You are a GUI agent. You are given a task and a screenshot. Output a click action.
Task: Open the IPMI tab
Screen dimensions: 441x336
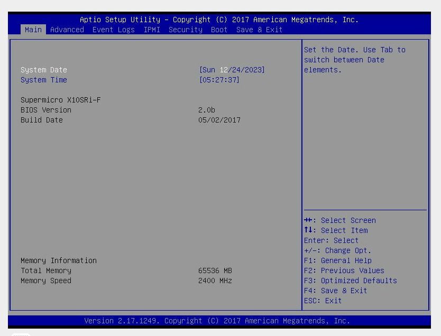point(152,30)
